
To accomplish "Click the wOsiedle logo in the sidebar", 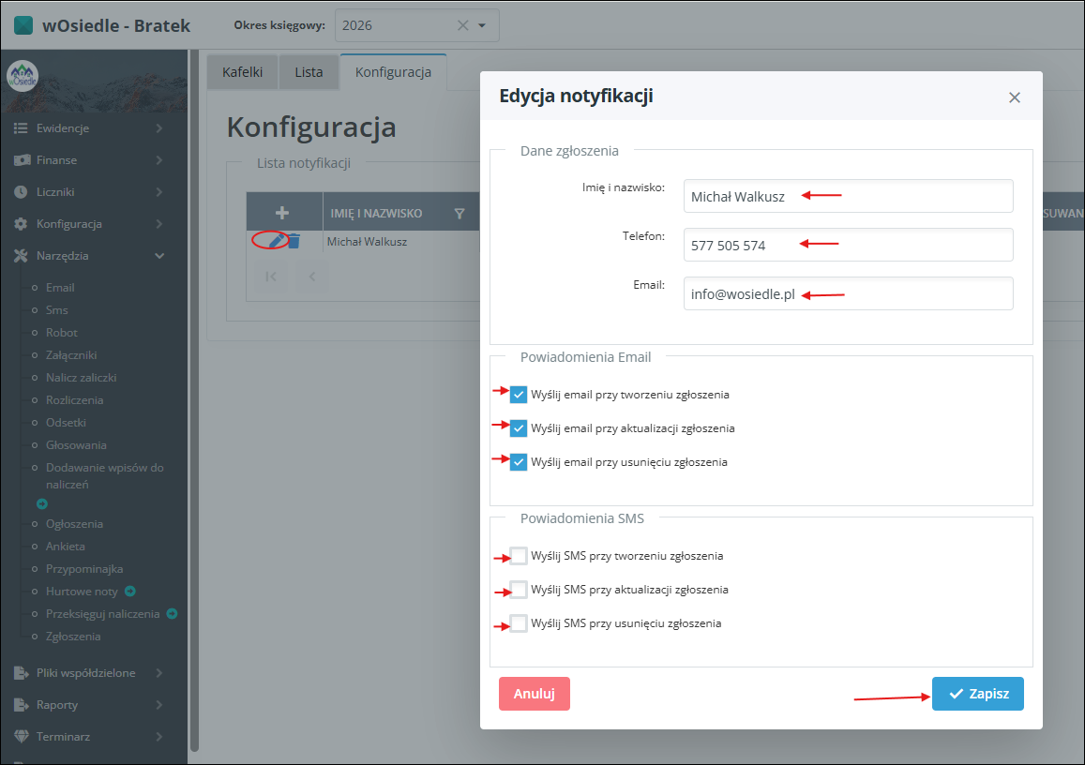I will [23, 75].
